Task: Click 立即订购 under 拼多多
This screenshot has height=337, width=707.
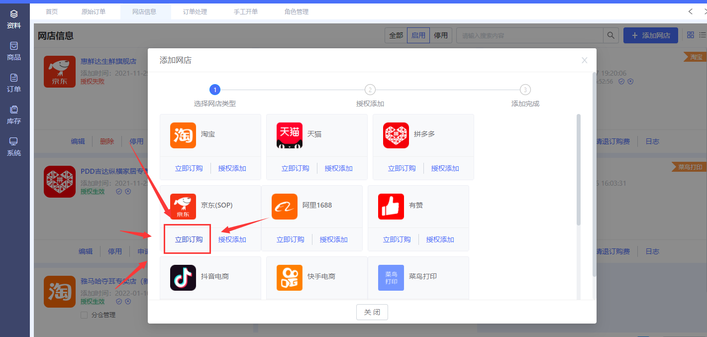Action: coord(402,168)
